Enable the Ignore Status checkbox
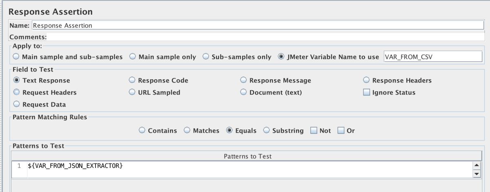 [x=367, y=92]
